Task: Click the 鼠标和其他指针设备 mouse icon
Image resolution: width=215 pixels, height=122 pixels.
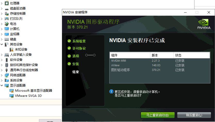Action: 7,65
